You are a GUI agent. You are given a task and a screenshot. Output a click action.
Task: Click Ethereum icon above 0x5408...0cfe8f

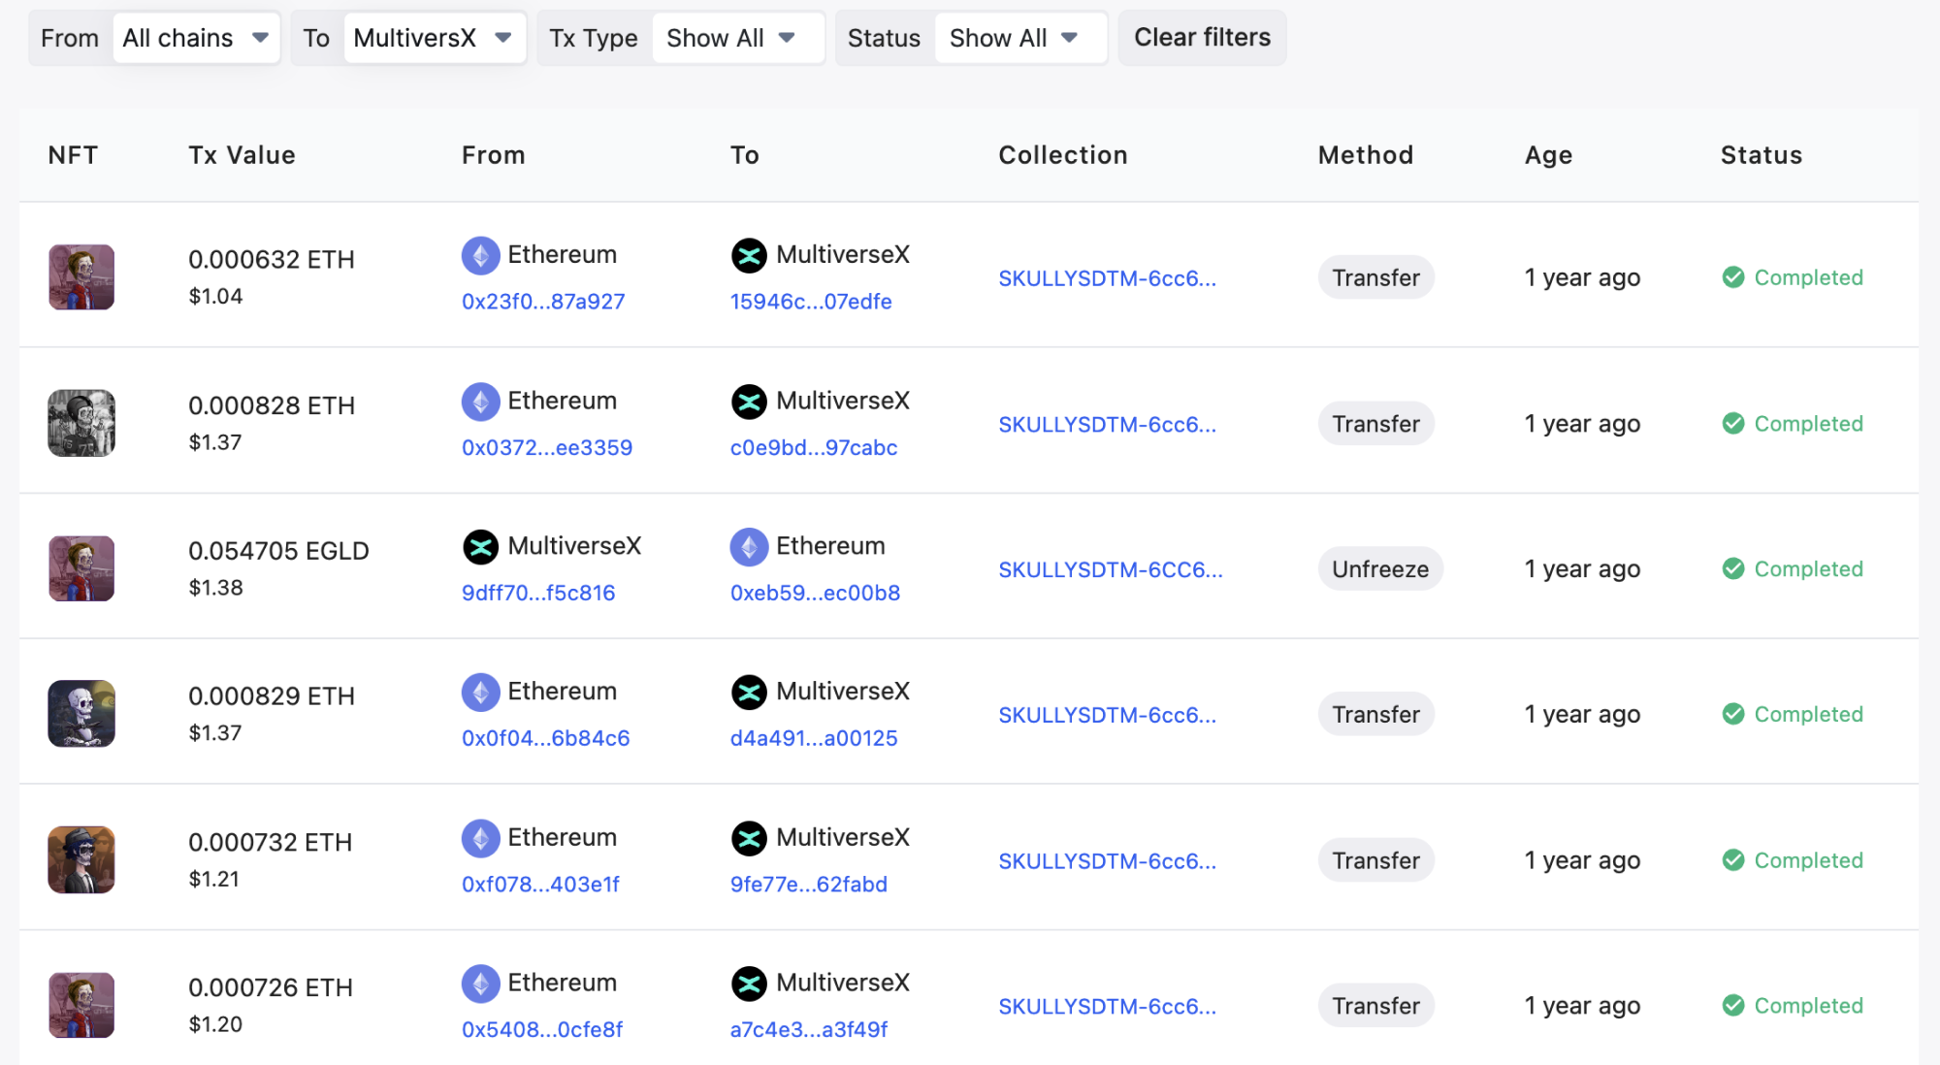click(x=480, y=984)
